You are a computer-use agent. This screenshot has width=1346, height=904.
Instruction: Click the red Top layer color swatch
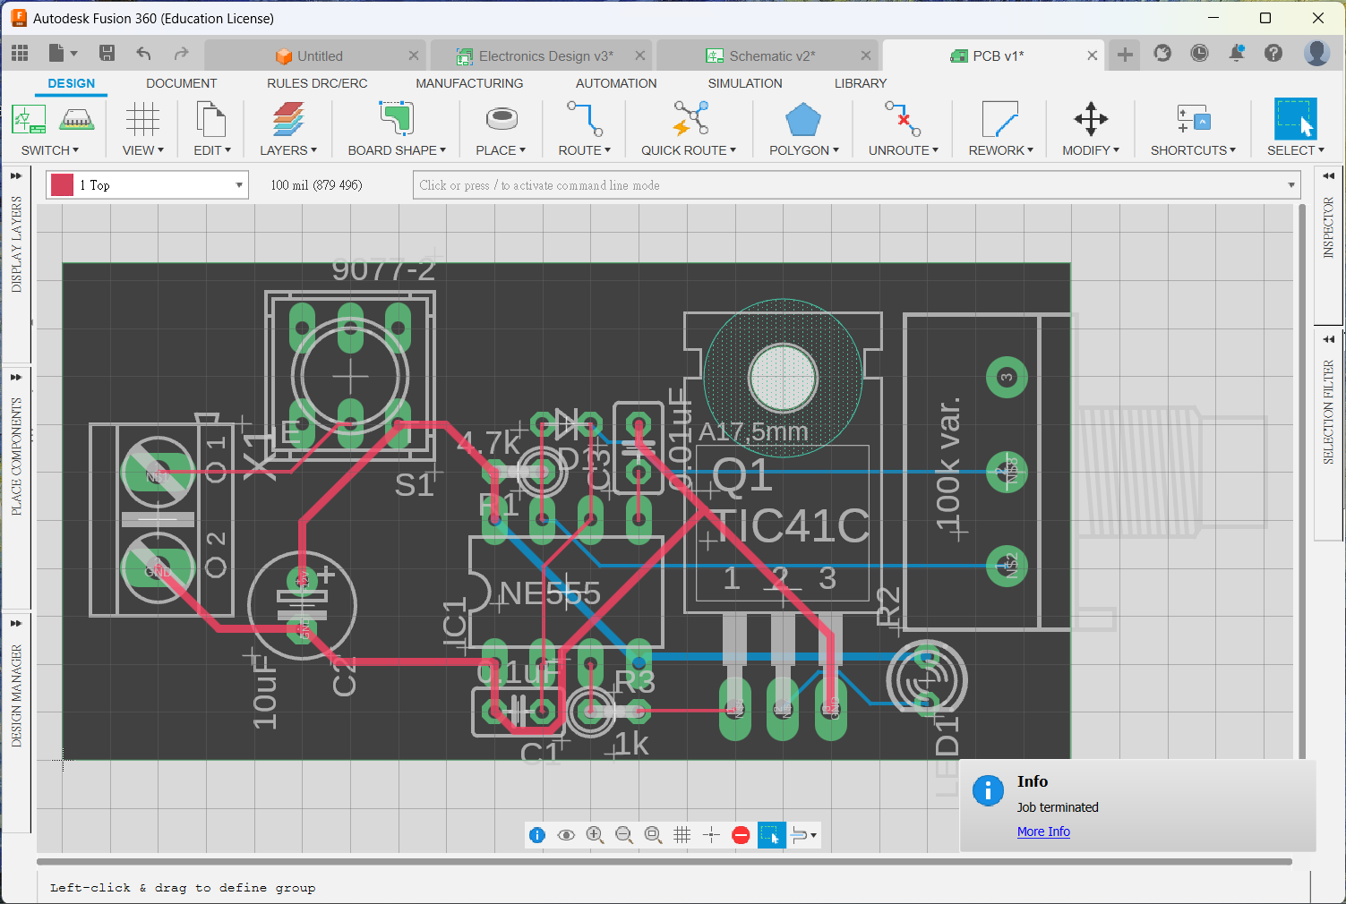click(63, 185)
